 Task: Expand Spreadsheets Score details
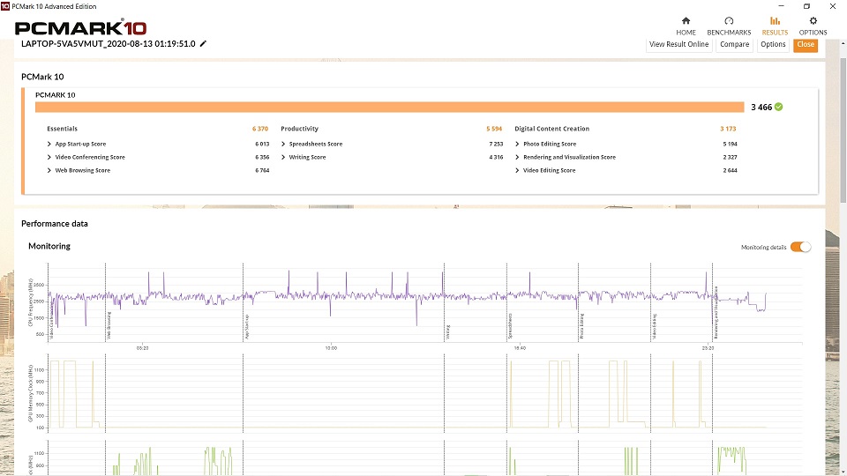(x=283, y=144)
